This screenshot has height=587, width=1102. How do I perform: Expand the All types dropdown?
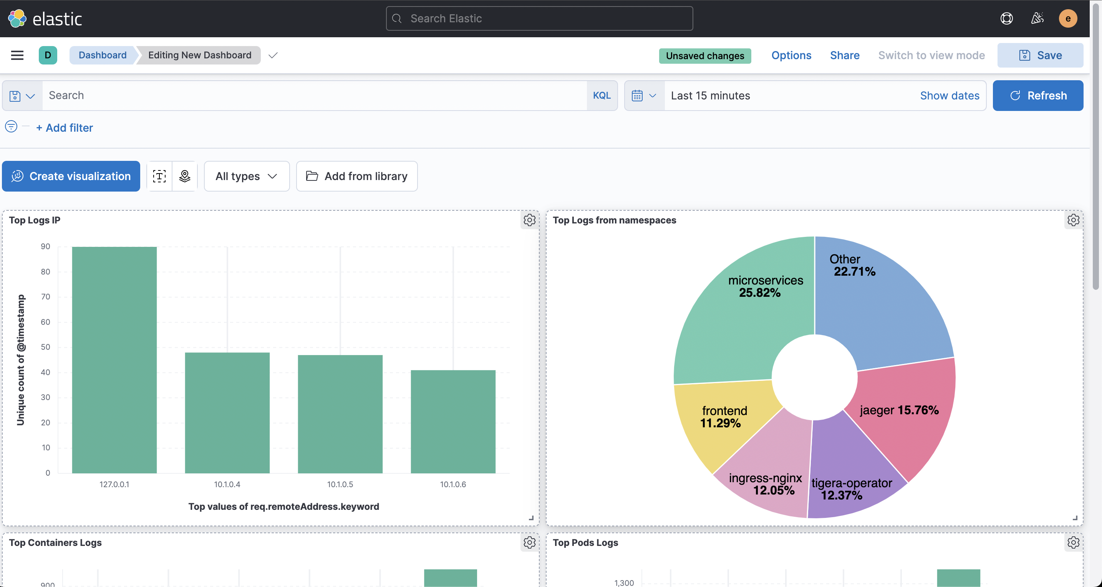[247, 176]
